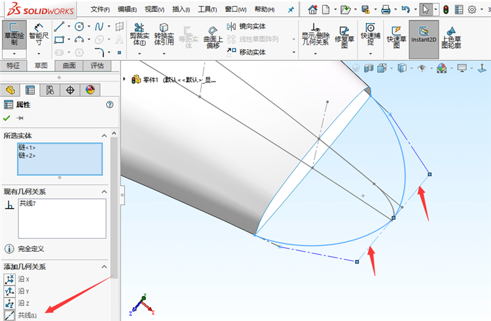The width and height of the screenshot is (491, 321).
Task: Open the 工具 Tools menu
Action: click(x=208, y=9)
